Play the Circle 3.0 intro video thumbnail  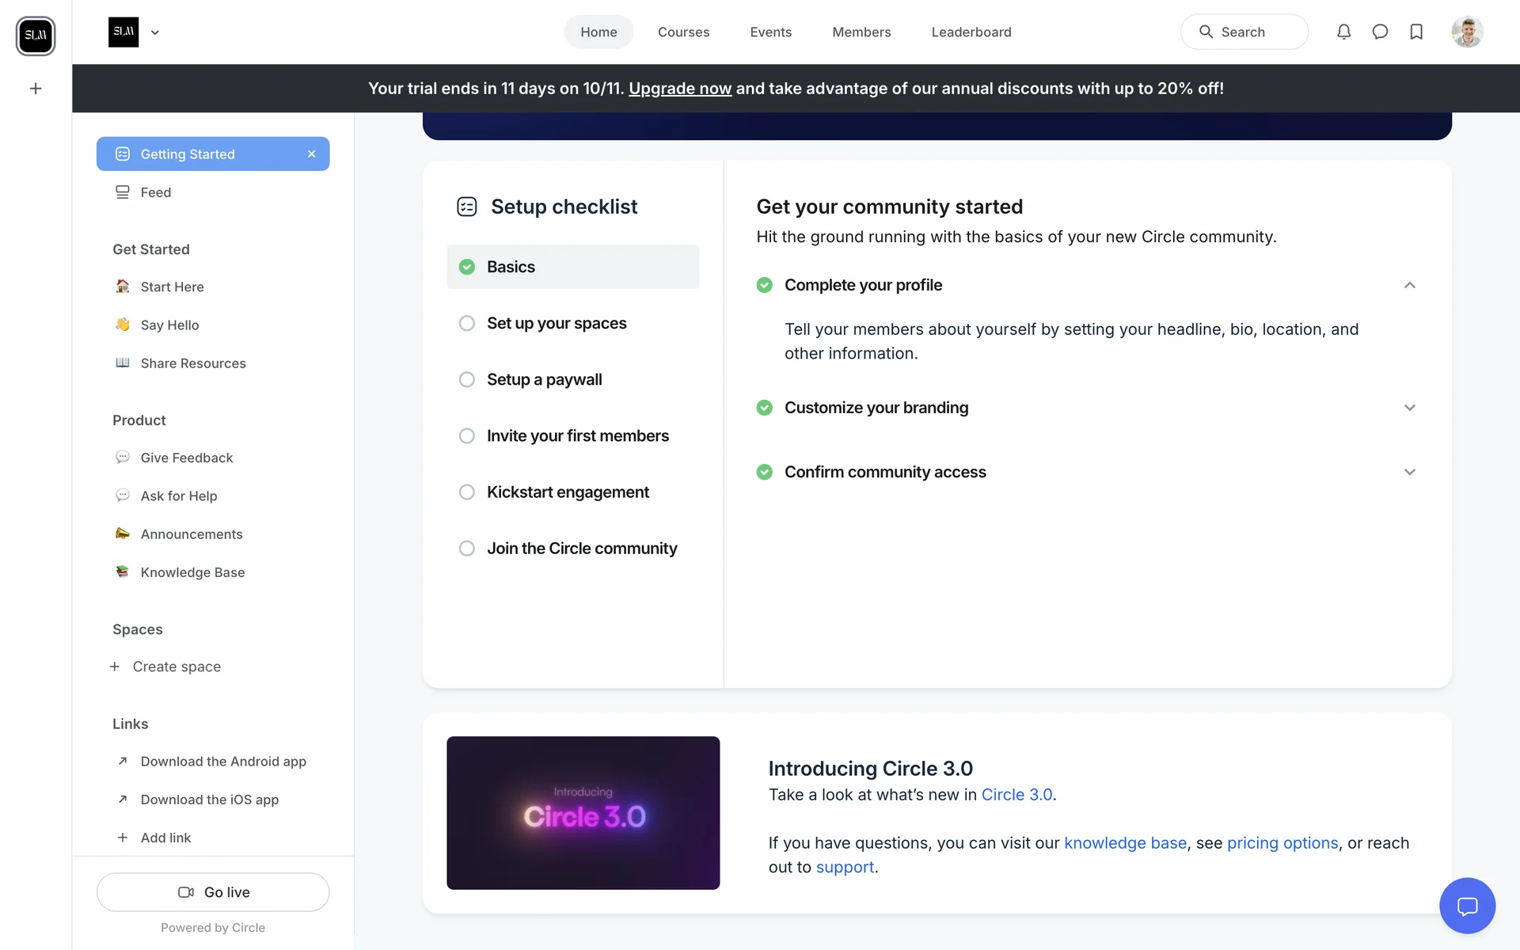point(583,812)
